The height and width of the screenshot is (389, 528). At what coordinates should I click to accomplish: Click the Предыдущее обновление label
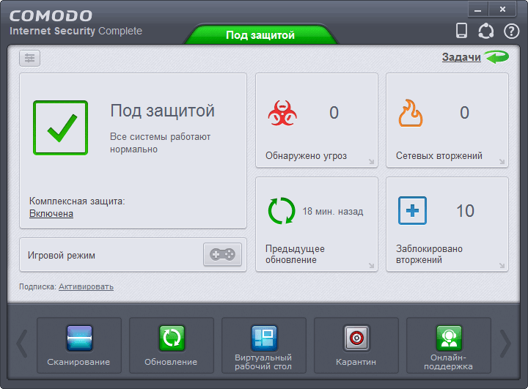pos(295,254)
